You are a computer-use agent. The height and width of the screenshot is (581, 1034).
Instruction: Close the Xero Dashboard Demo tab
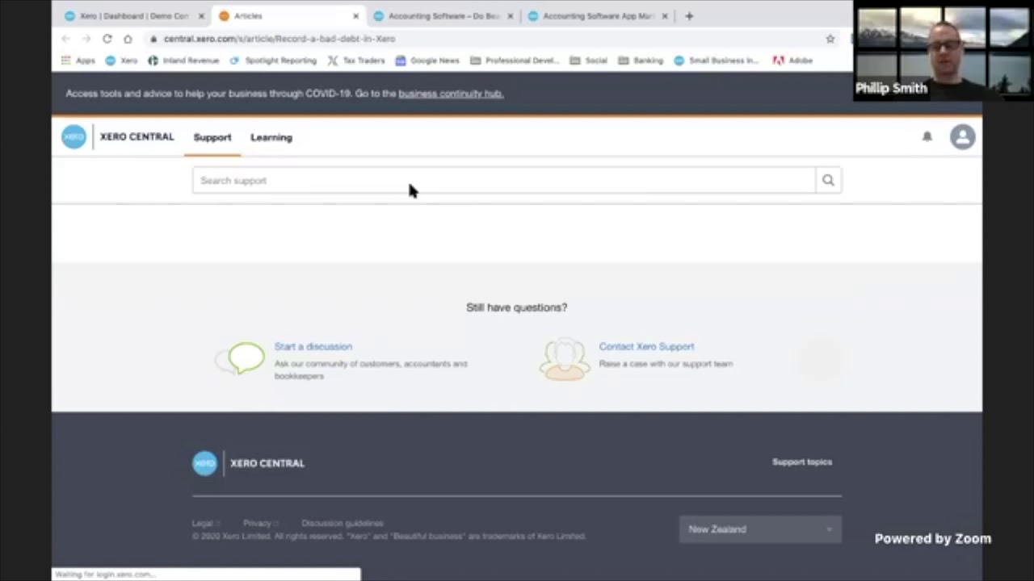click(201, 16)
